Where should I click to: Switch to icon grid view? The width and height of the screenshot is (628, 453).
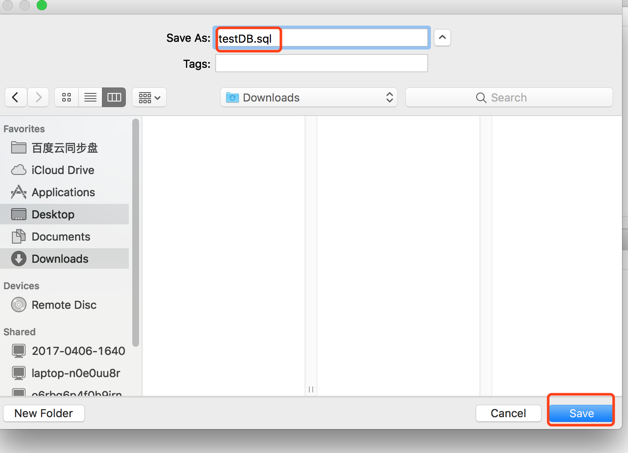click(67, 98)
